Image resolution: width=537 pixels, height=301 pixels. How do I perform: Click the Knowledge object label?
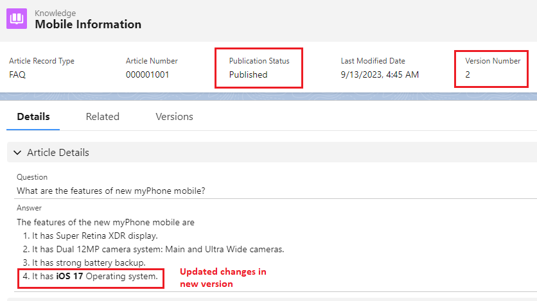click(55, 13)
